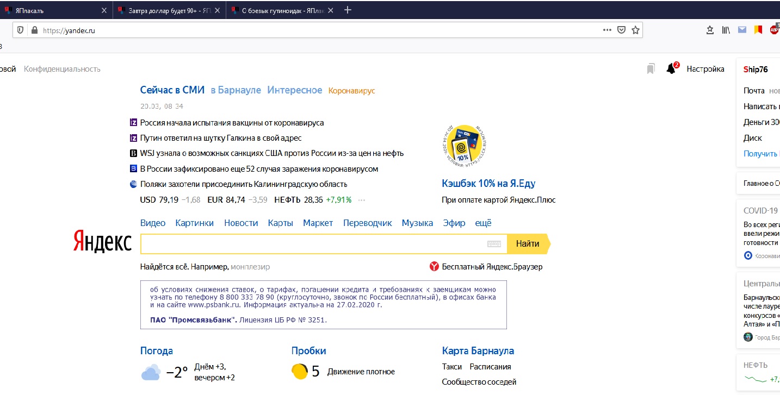Save page to Pocket via address bar icon
Viewport: 780px width, 395px height.
[x=621, y=30]
